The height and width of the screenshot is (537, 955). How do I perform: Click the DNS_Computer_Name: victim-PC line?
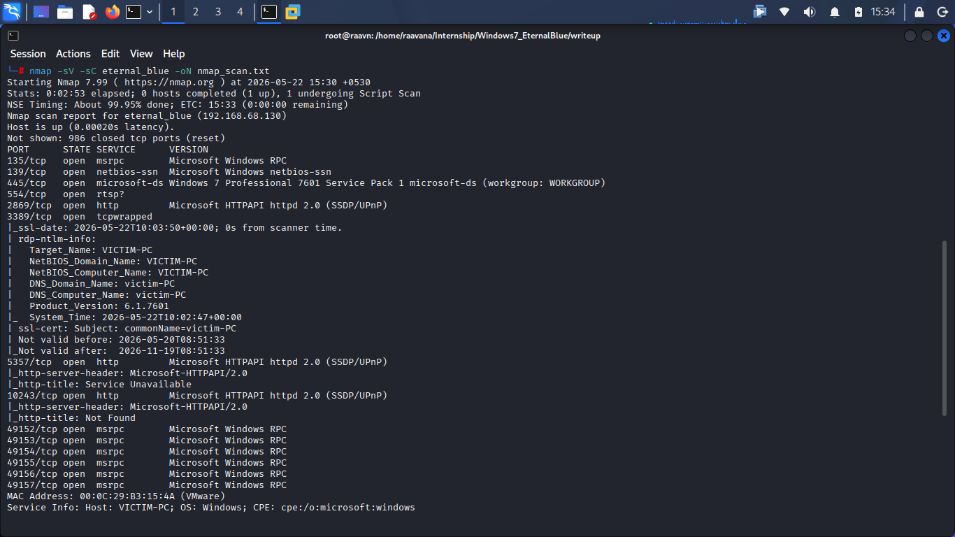108,295
